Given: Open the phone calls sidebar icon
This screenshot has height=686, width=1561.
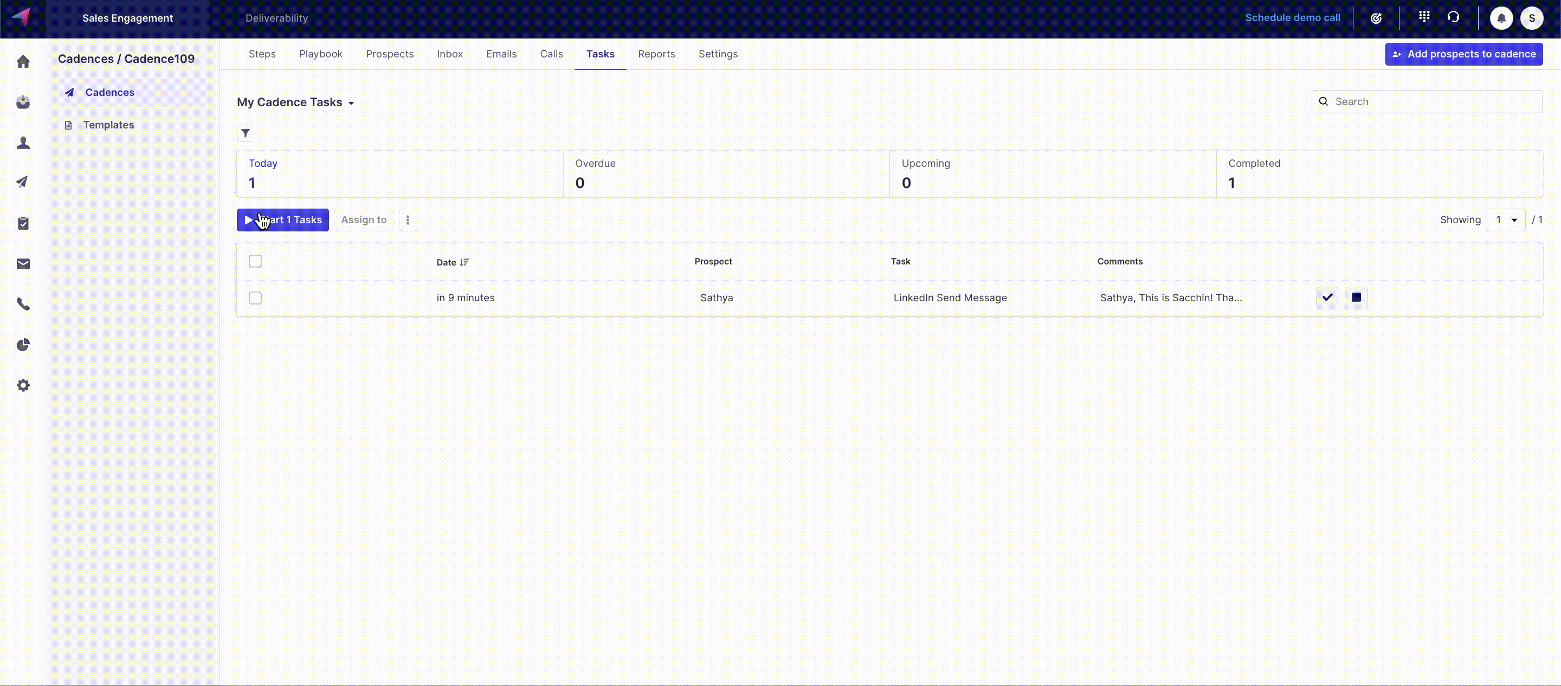Looking at the screenshot, I should [23, 304].
